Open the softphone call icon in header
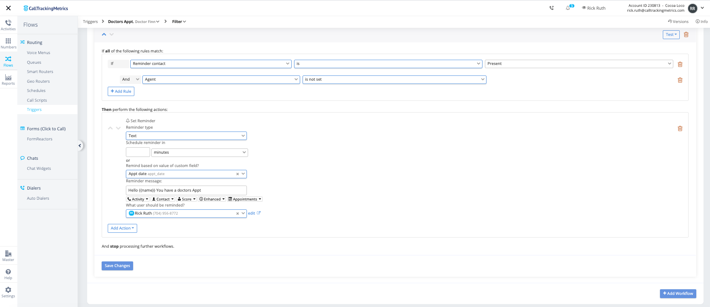The image size is (710, 307). (551, 8)
